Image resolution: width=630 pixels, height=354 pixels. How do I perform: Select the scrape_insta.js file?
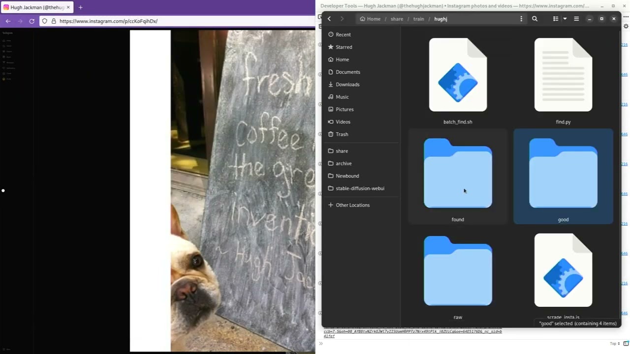pos(563,277)
